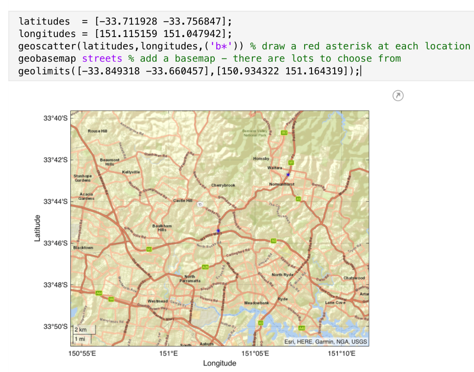Click the A28 route shield on map
Image resolution: width=474 pixels, height=372 pixels.
click(x=205, y=267)
